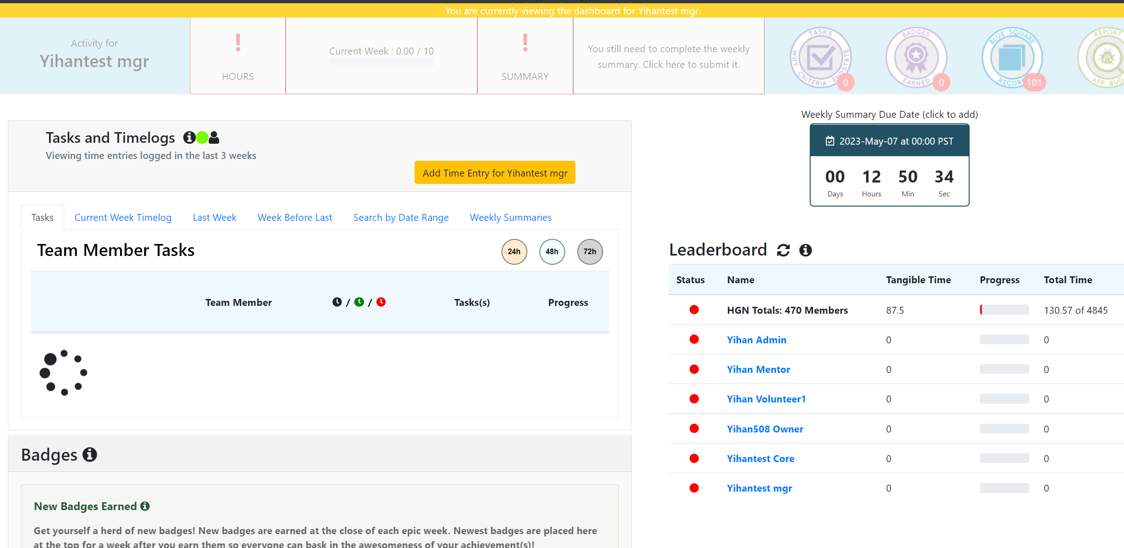Click the weekly summary due date box

[x=890, y=165]
